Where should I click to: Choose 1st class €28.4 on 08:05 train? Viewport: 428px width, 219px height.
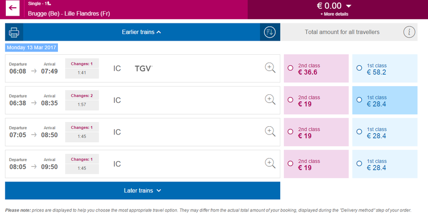click(x=359, y=163)
